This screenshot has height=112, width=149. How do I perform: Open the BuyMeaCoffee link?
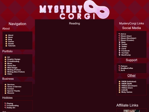coord(127,68)
